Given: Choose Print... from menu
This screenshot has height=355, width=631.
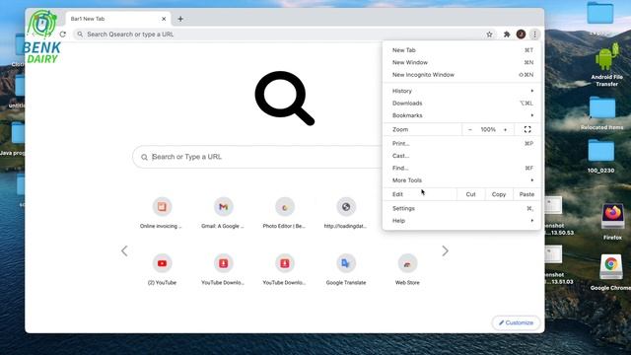Looking at the screenshot, I should [461, 144].
